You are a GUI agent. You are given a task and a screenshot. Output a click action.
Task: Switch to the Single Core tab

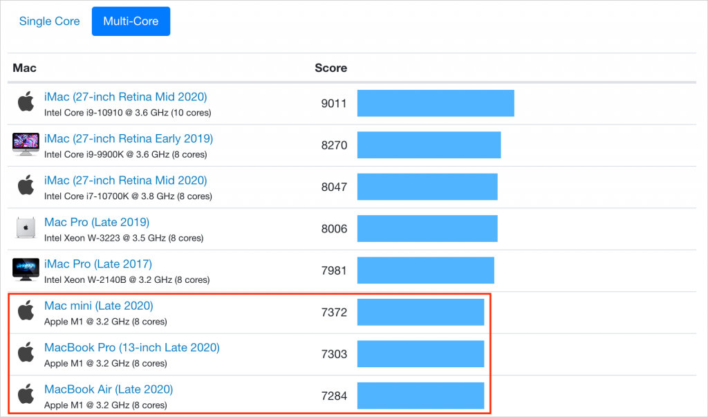pos(50,21)
